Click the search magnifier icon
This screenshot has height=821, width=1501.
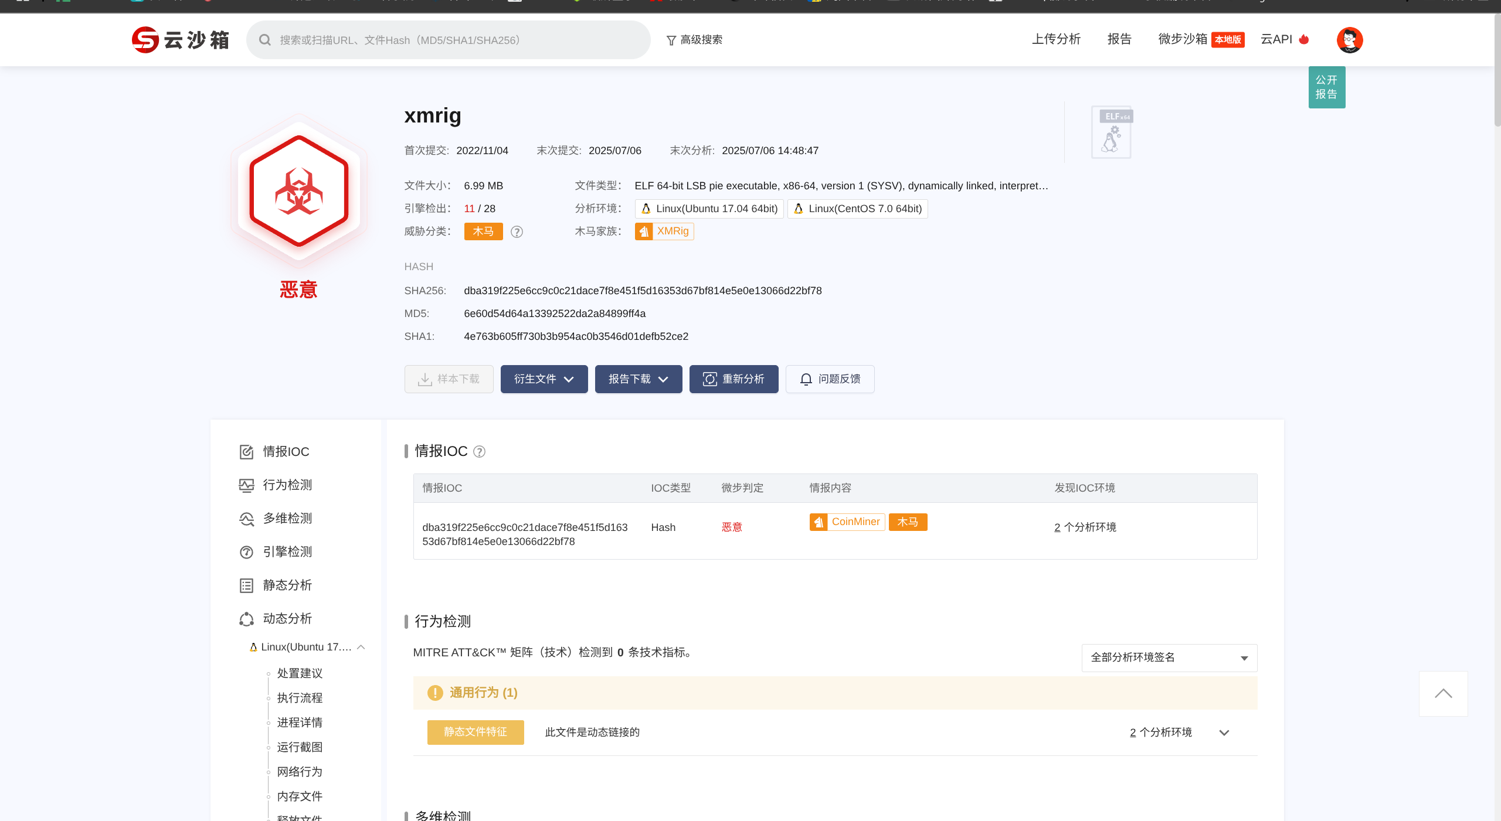tap(265, 40)
